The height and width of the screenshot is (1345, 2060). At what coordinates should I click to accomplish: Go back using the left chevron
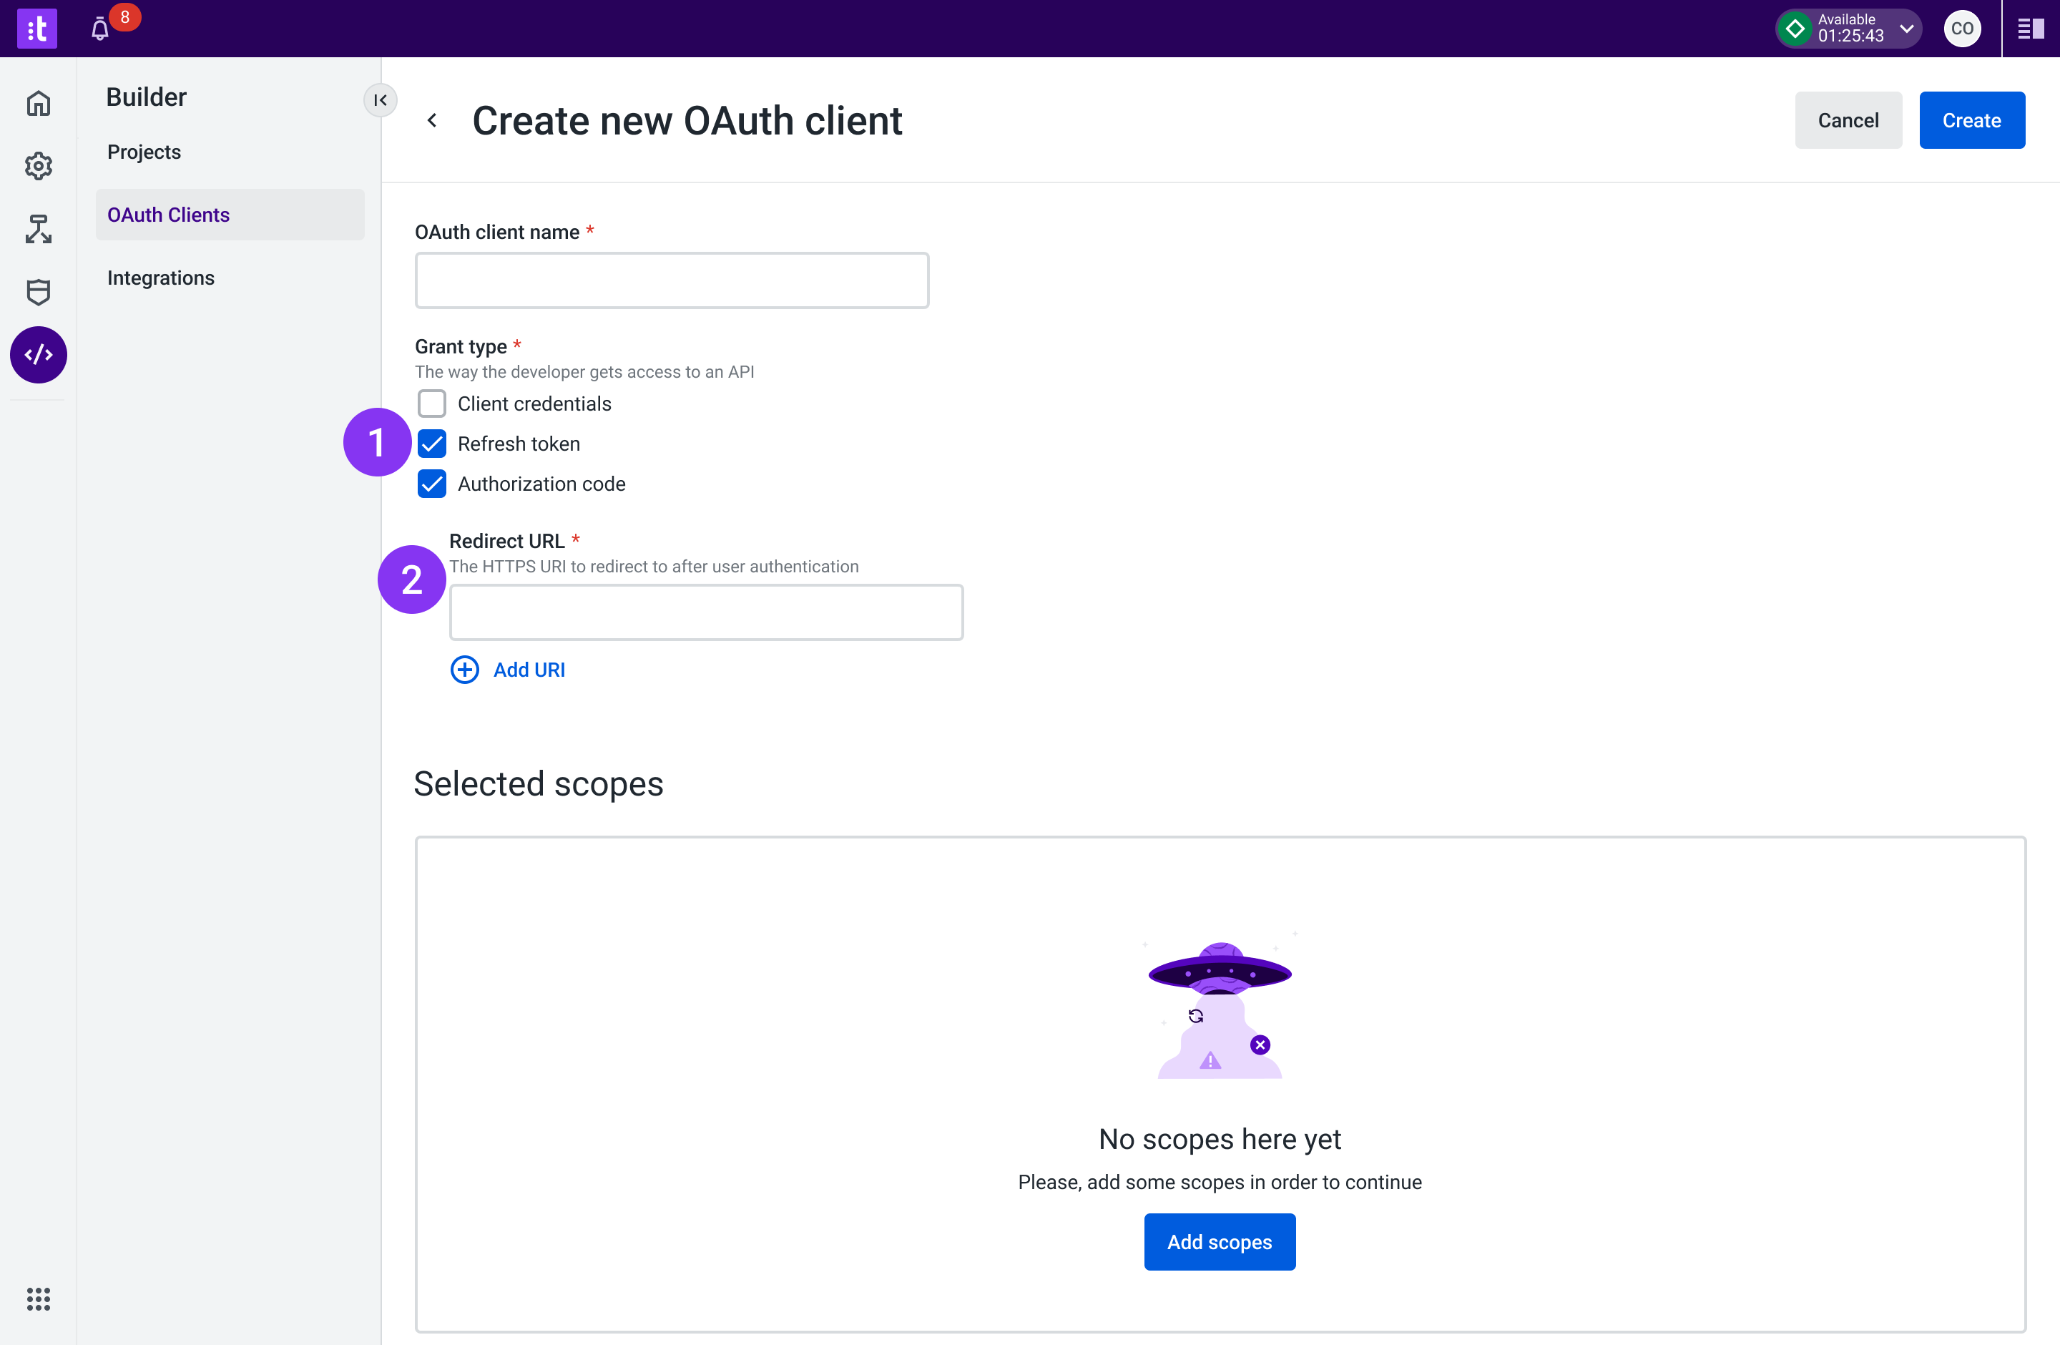pos(432,120)
